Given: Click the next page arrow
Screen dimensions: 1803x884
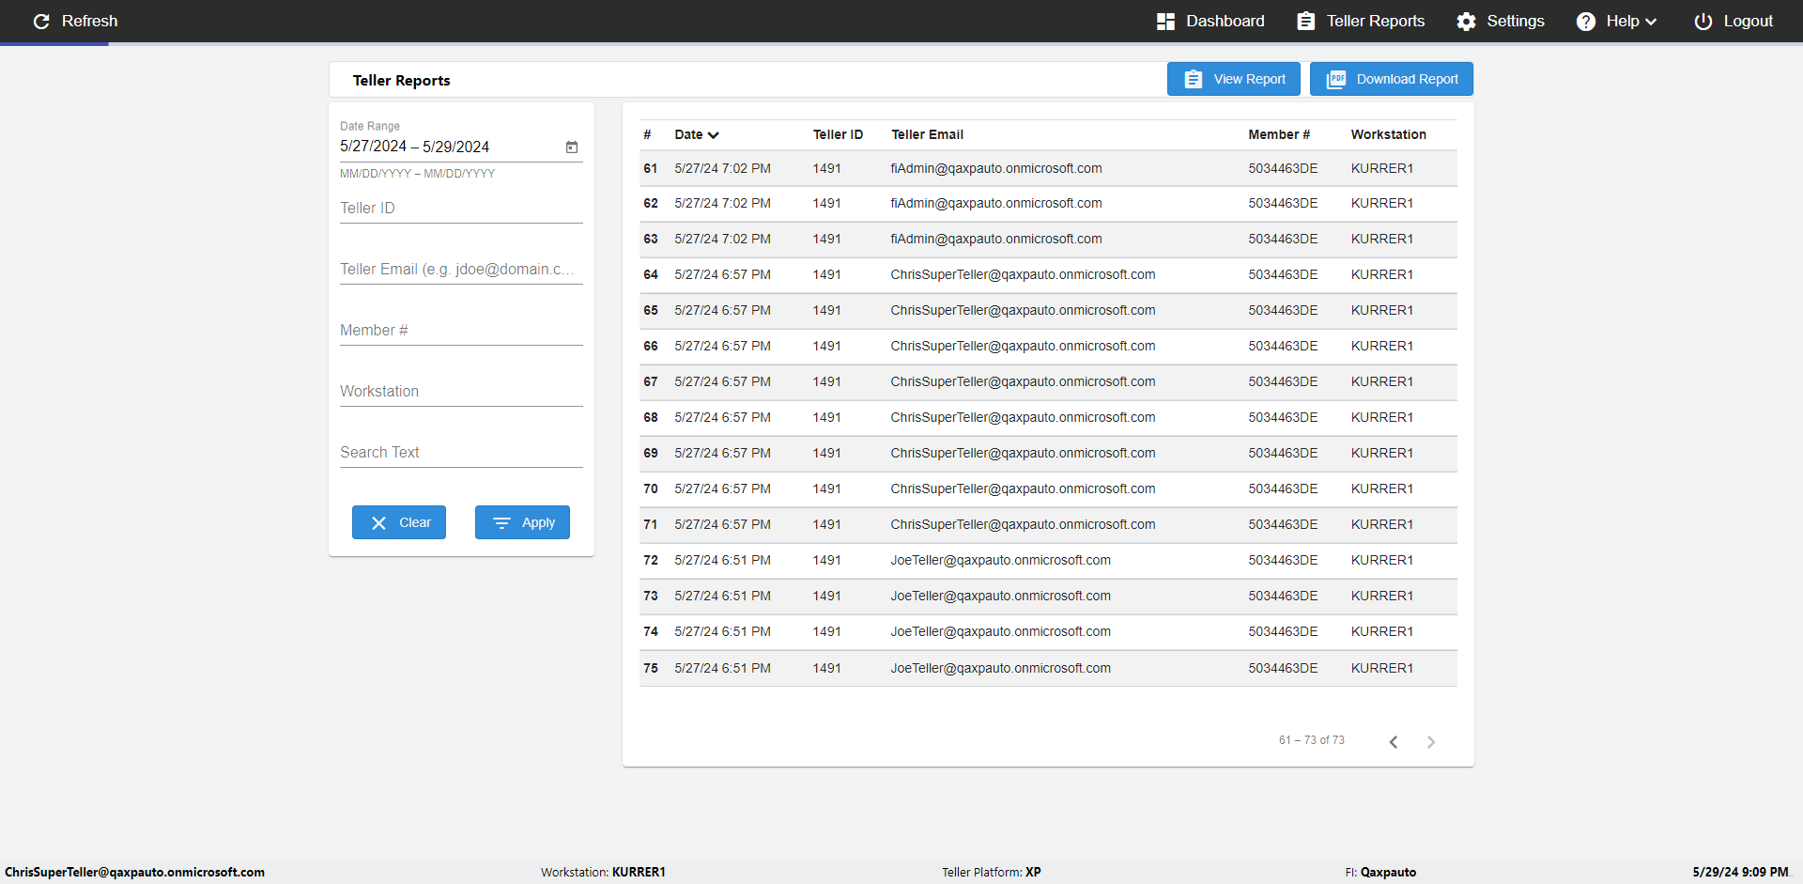Looking at the screenshot, I should coord(1431,741).
